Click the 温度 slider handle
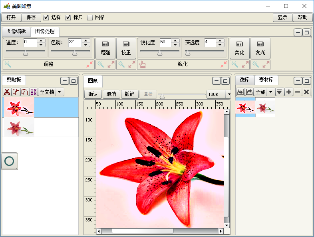 pyautogui.click(x=26, y=53)
